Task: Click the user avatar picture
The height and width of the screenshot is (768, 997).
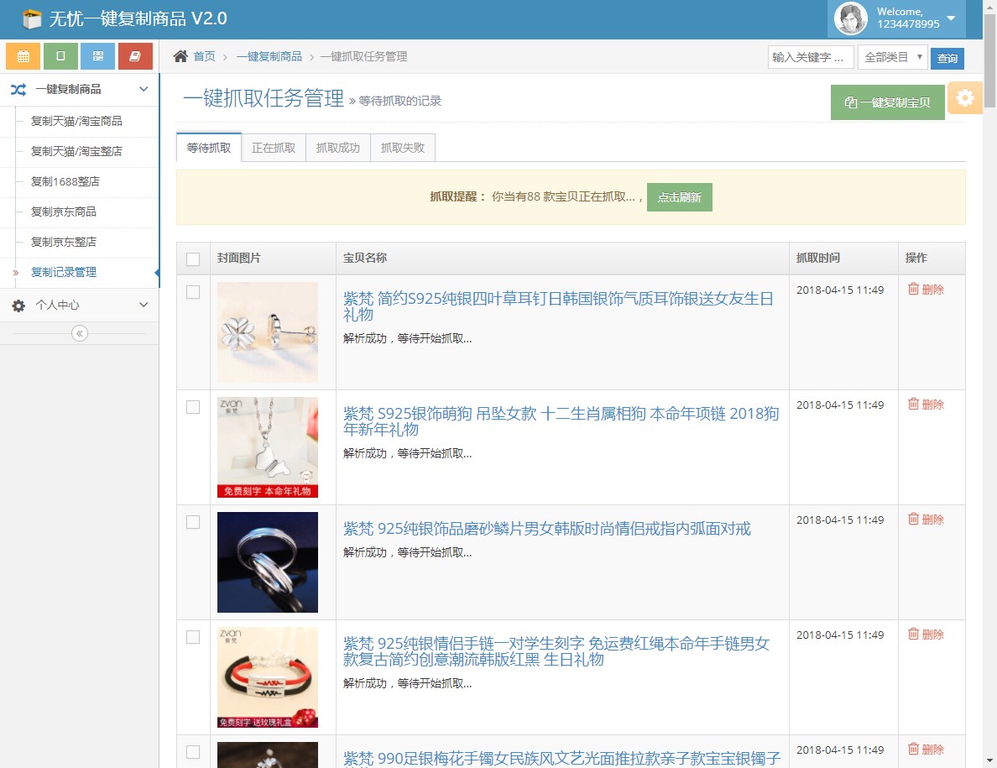Action: (851, 18)
